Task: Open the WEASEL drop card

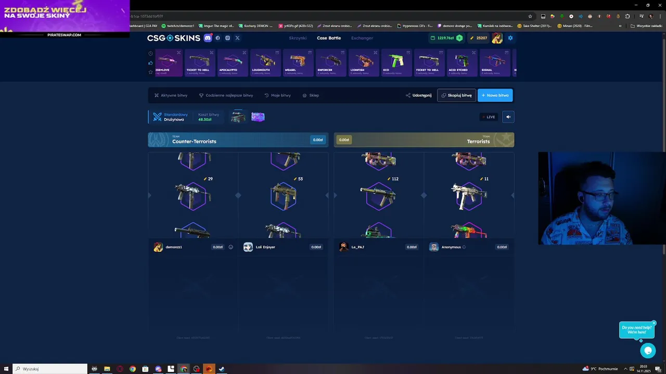Action: click(x=298, y=63)
